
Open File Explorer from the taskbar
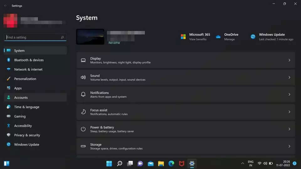(161, 163)
